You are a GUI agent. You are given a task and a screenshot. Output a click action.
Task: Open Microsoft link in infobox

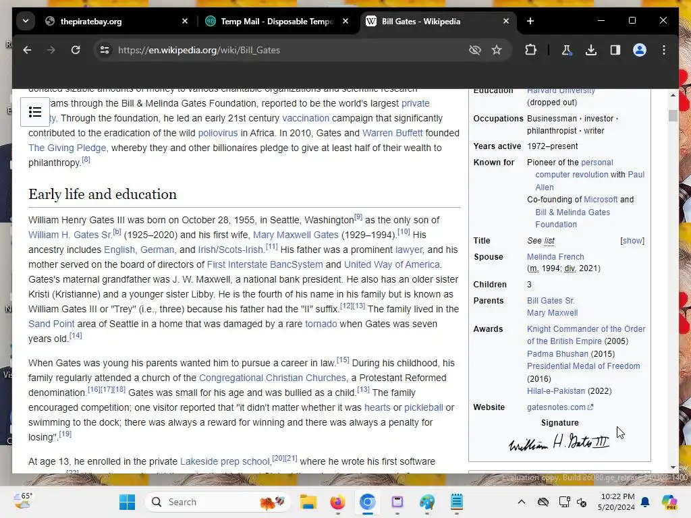point(600,200)
